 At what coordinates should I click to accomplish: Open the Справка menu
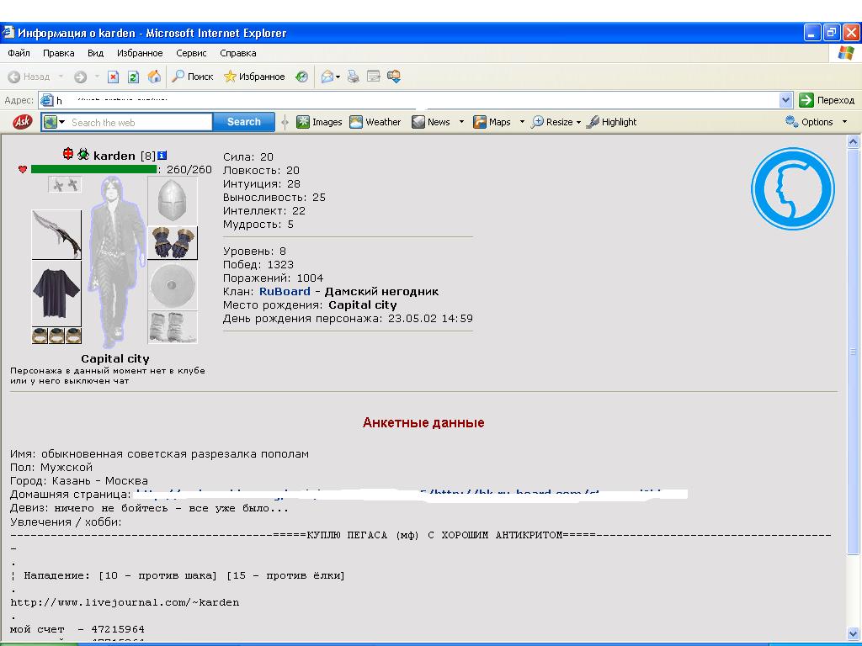pos(237,53)
